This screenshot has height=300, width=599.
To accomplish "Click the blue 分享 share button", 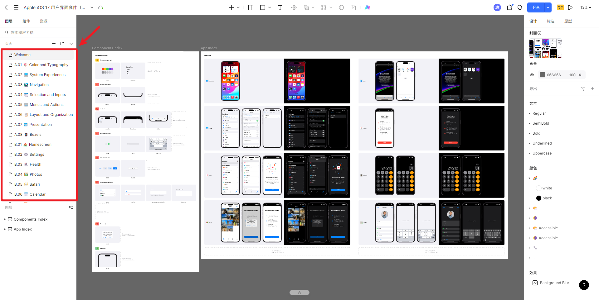I will click(x=536, y=7).
